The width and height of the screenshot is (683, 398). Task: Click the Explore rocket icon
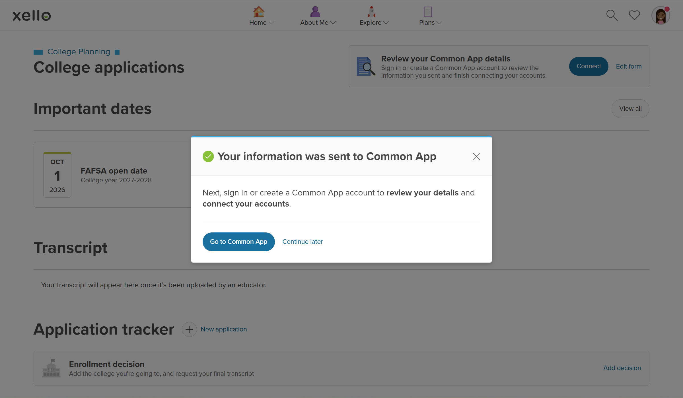(371, 12)
